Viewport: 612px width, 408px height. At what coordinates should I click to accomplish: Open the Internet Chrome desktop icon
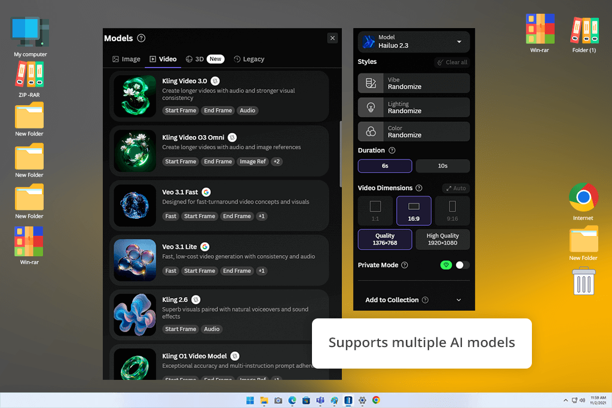[583, 202]
